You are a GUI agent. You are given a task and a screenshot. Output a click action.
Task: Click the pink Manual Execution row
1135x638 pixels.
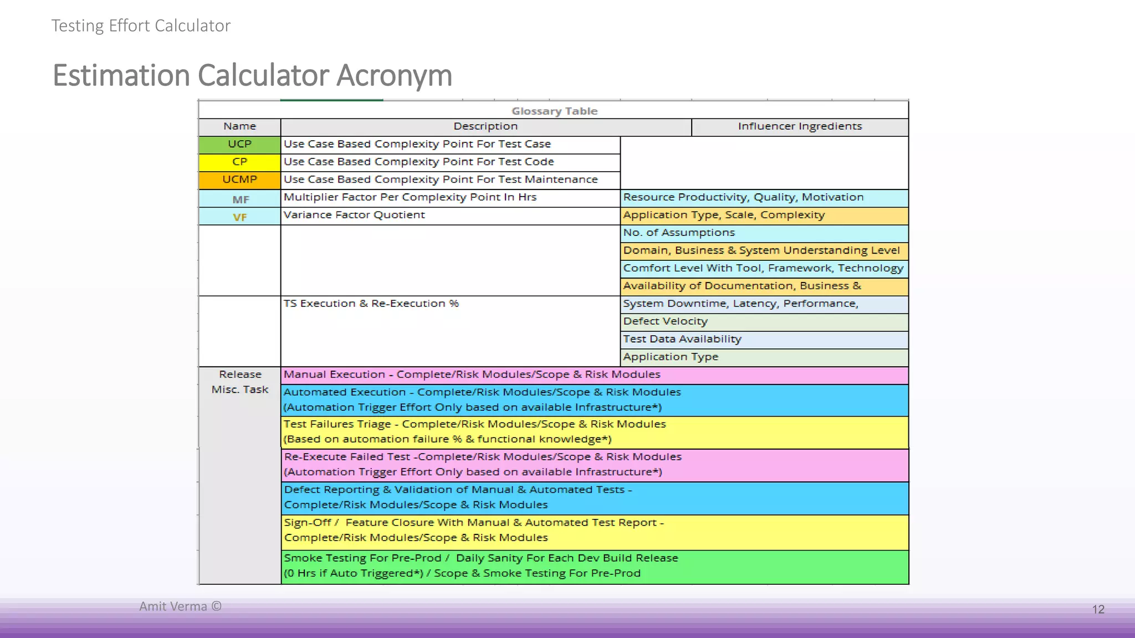pos(472,374)
